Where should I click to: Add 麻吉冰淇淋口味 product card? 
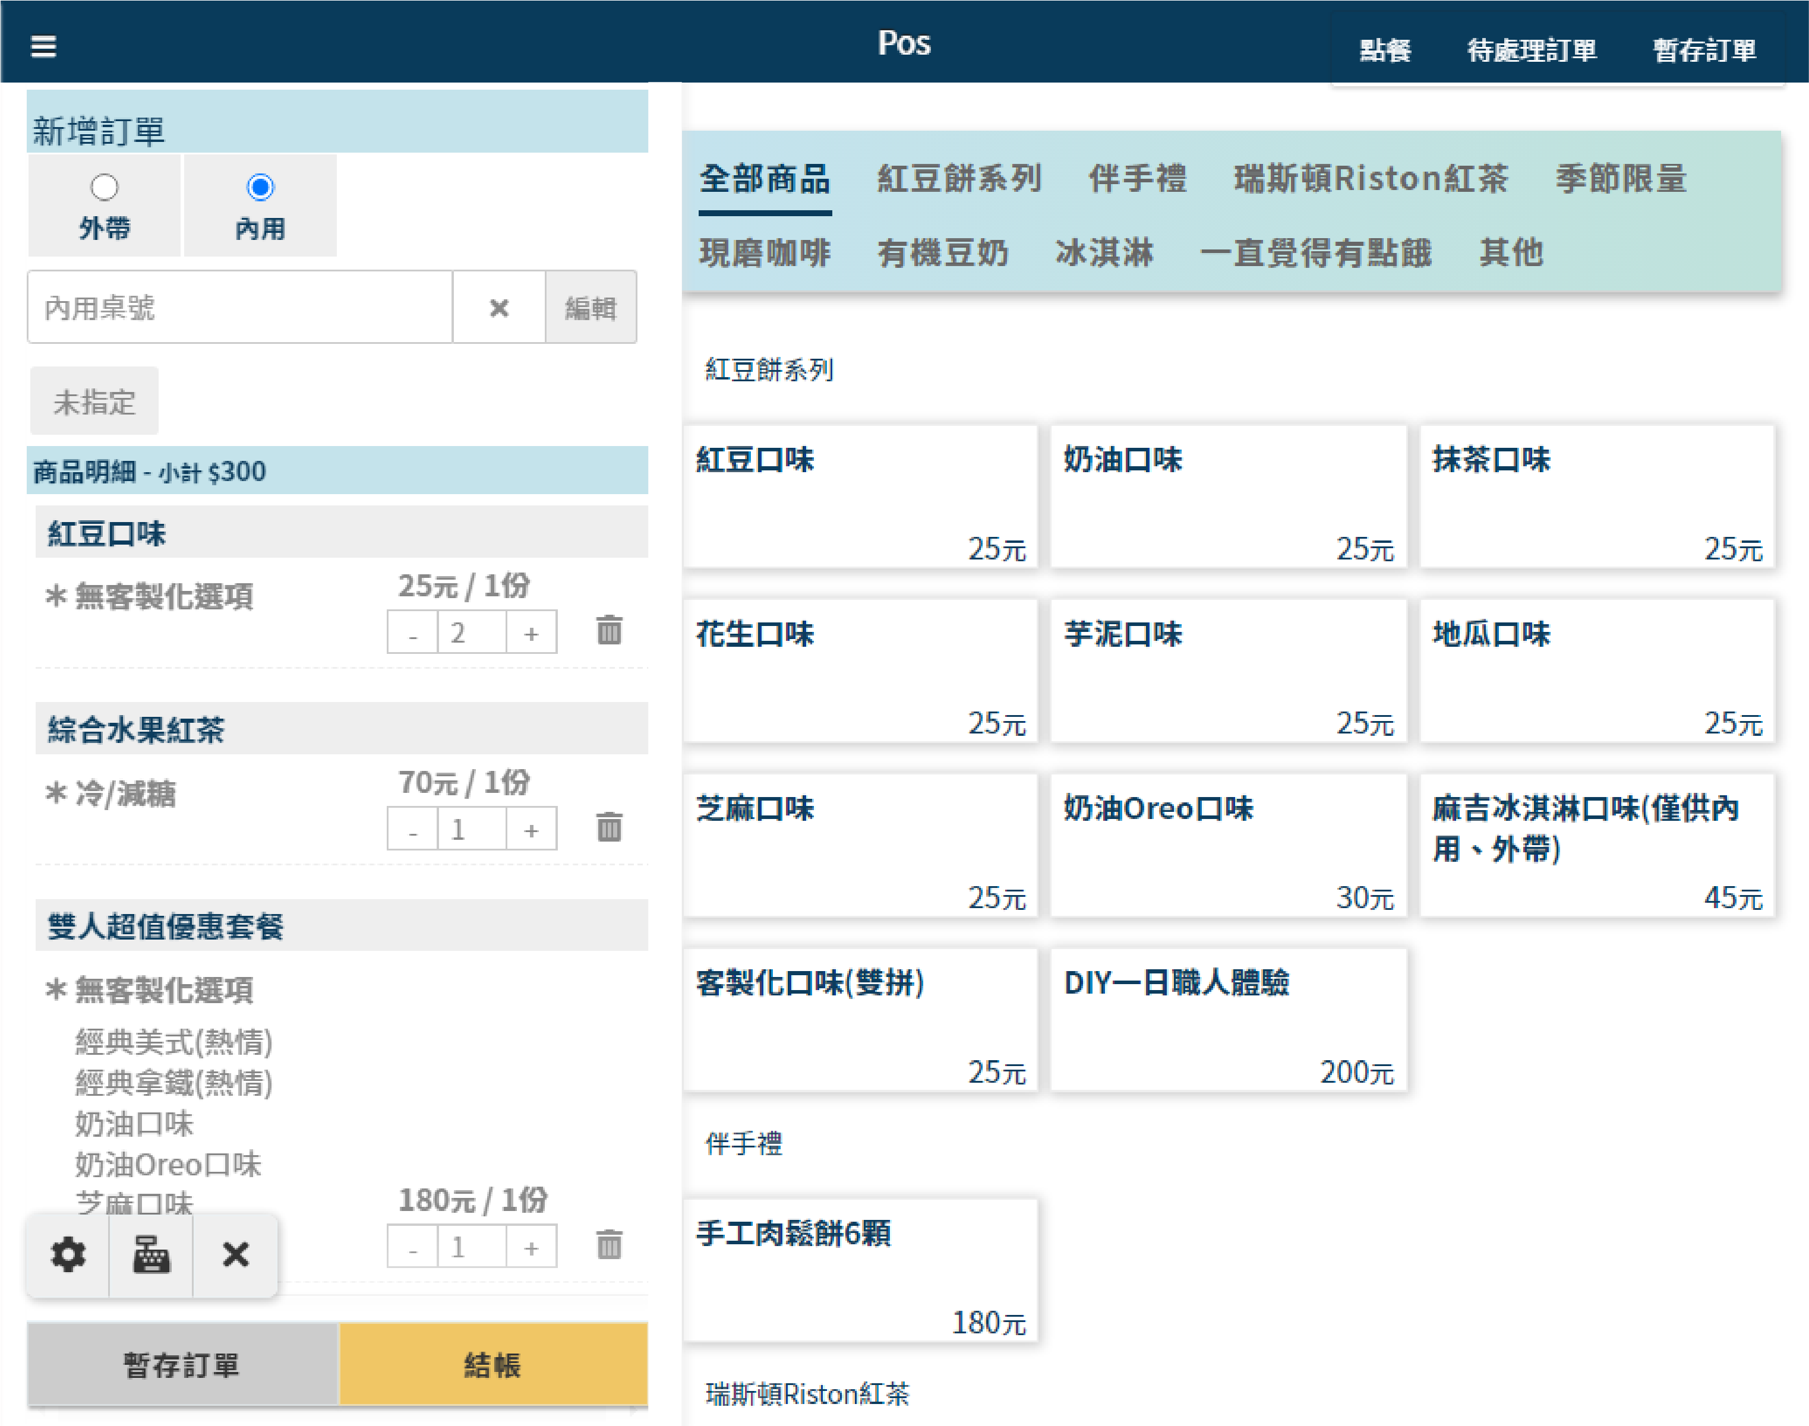tap(1597, 846)
